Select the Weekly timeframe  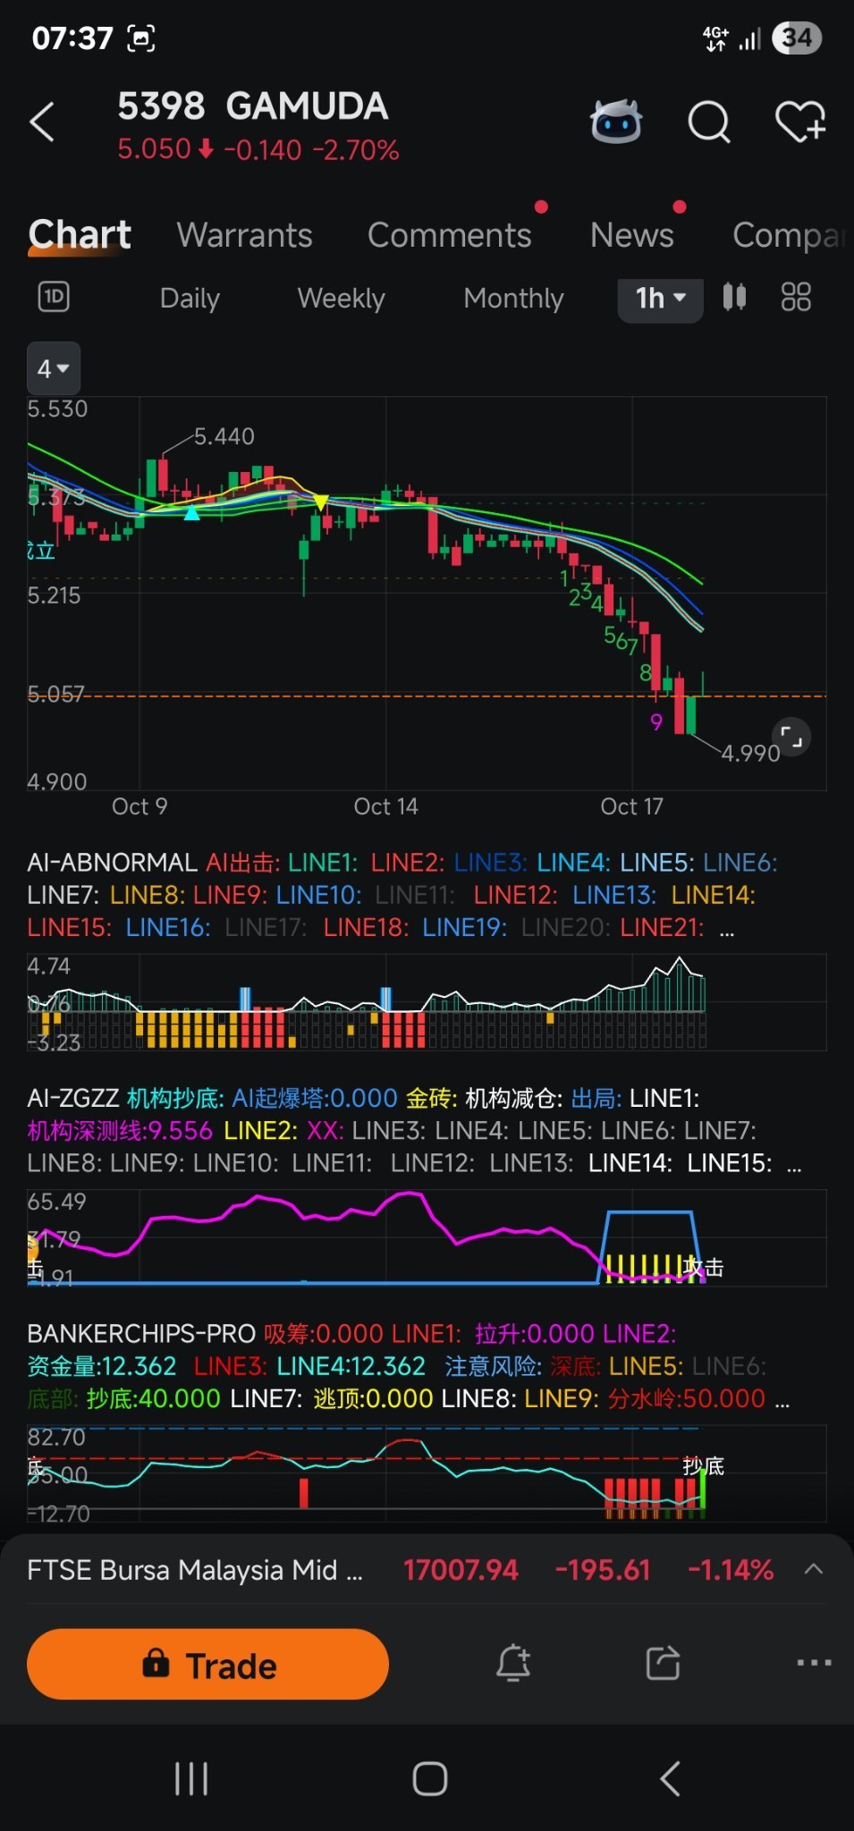pos(341,298)
